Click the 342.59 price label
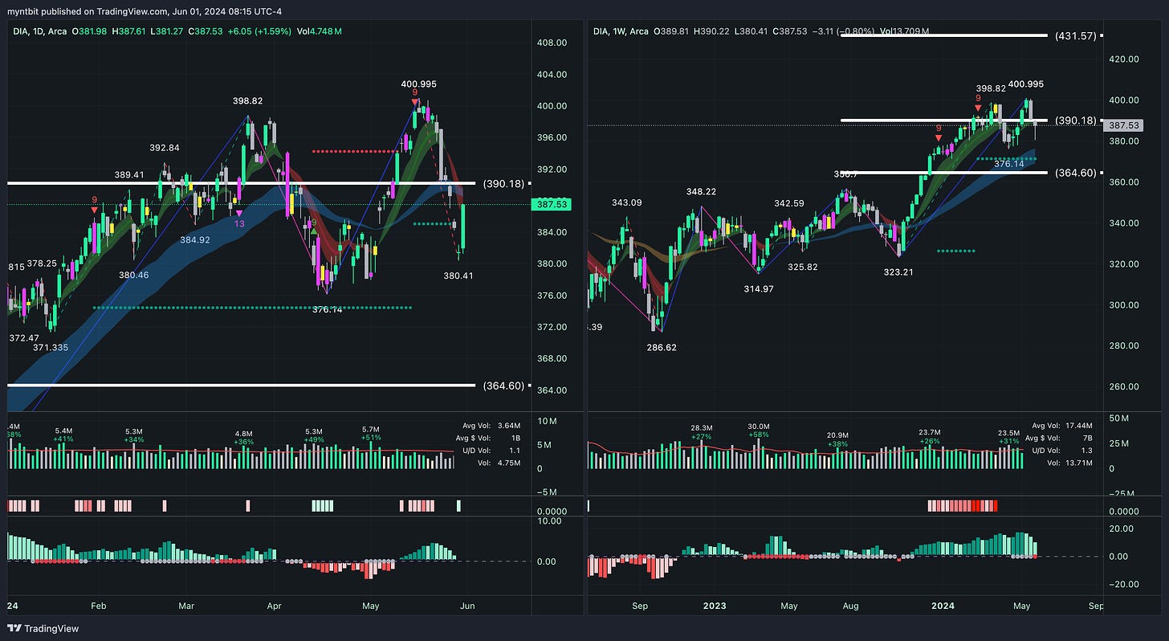Image resolution: width=1169 pixels, height=641 pixels. click(x=788, y=204)
